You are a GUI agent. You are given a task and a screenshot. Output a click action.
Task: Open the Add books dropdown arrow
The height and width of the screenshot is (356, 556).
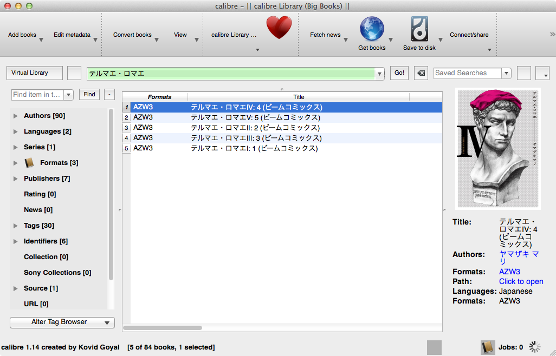click(x=41, y=40)
